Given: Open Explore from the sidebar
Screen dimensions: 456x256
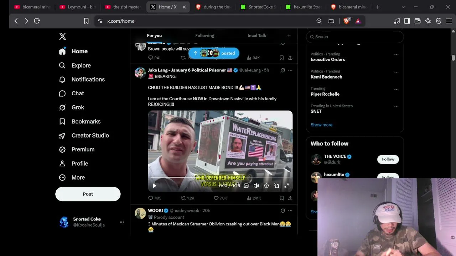Looking at the screenshot, I should pyautogui.click(x=75, y=65).
